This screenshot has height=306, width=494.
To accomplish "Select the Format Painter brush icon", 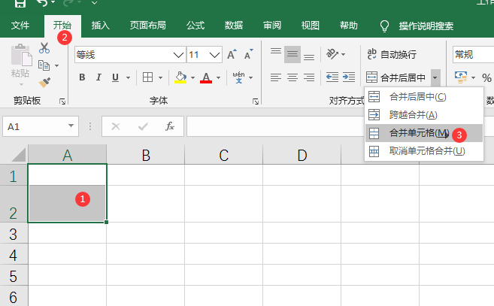I will (x=44, y=82).
